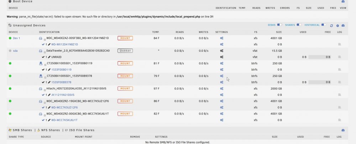The image size is (356, 144).
Task: Open settings gears for WDC_WD40EZRZ-19GXCB0 disk
Action: (x=221, y=101)
